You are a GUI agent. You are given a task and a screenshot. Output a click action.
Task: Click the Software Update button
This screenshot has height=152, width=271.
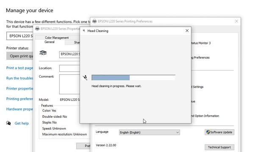point(219,132)
